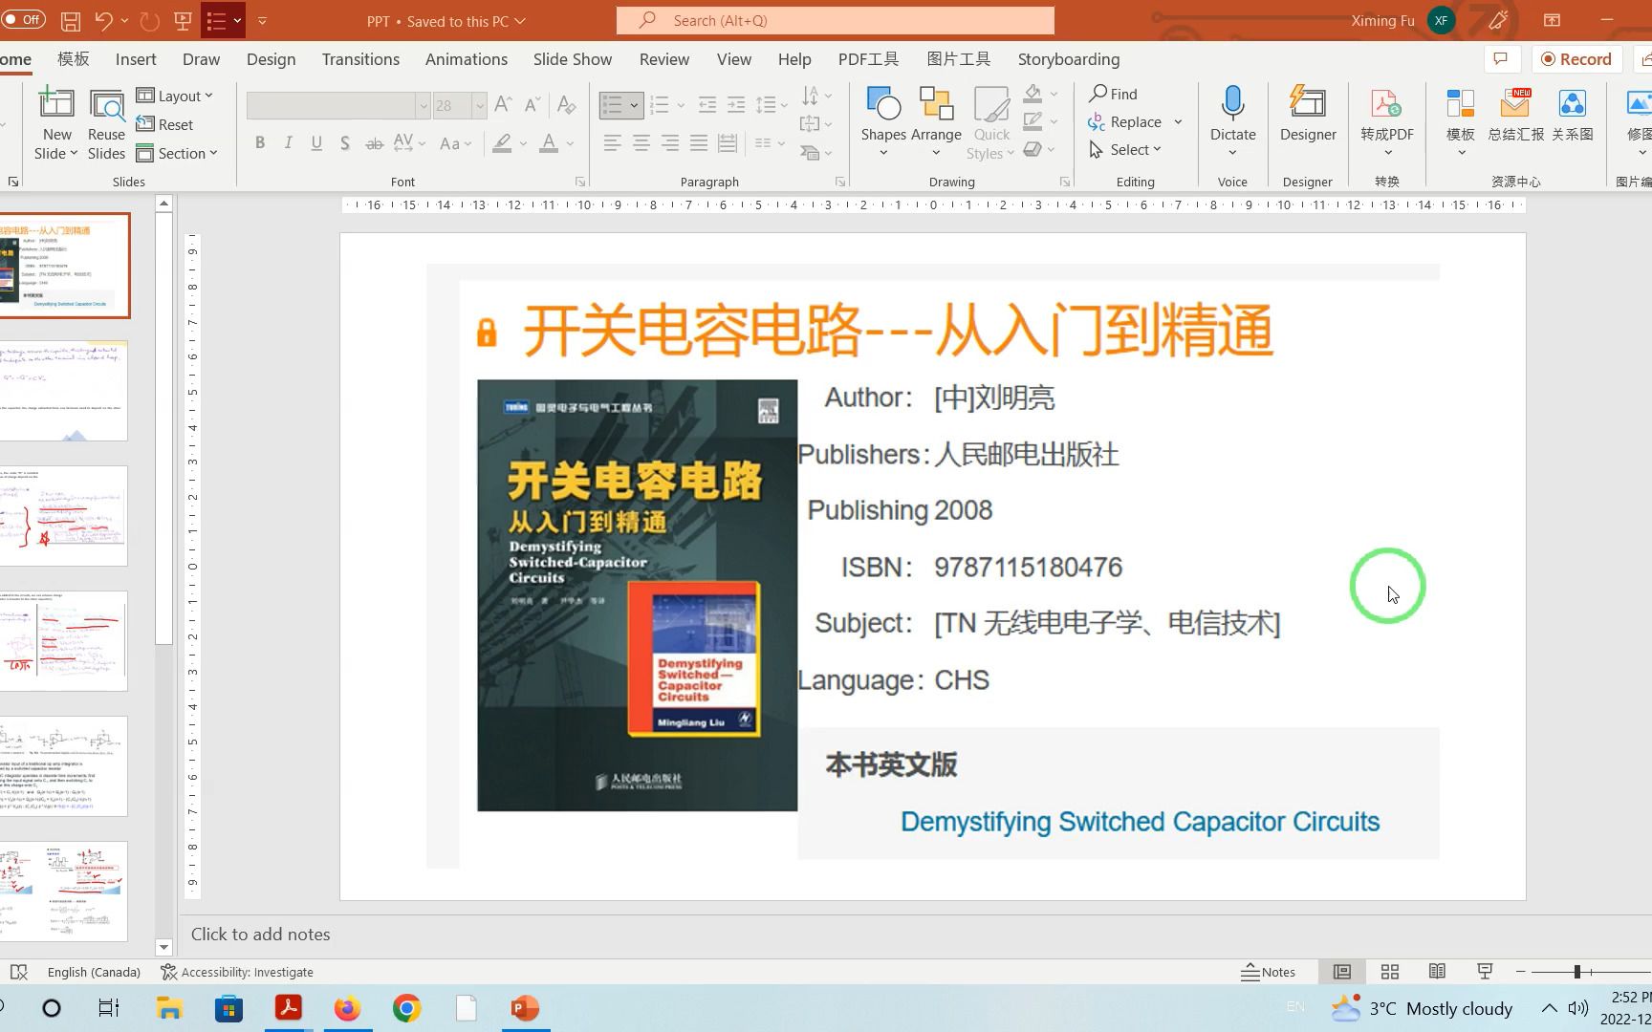Screen dimensions: 1652x1032
Task: Expand the Select dropdown in Editing
Action: (x=1125, y=149)
